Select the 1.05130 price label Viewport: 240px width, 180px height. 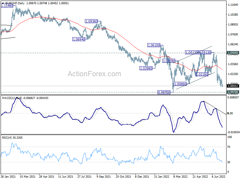pyautogui.click(x=192, y=52)
